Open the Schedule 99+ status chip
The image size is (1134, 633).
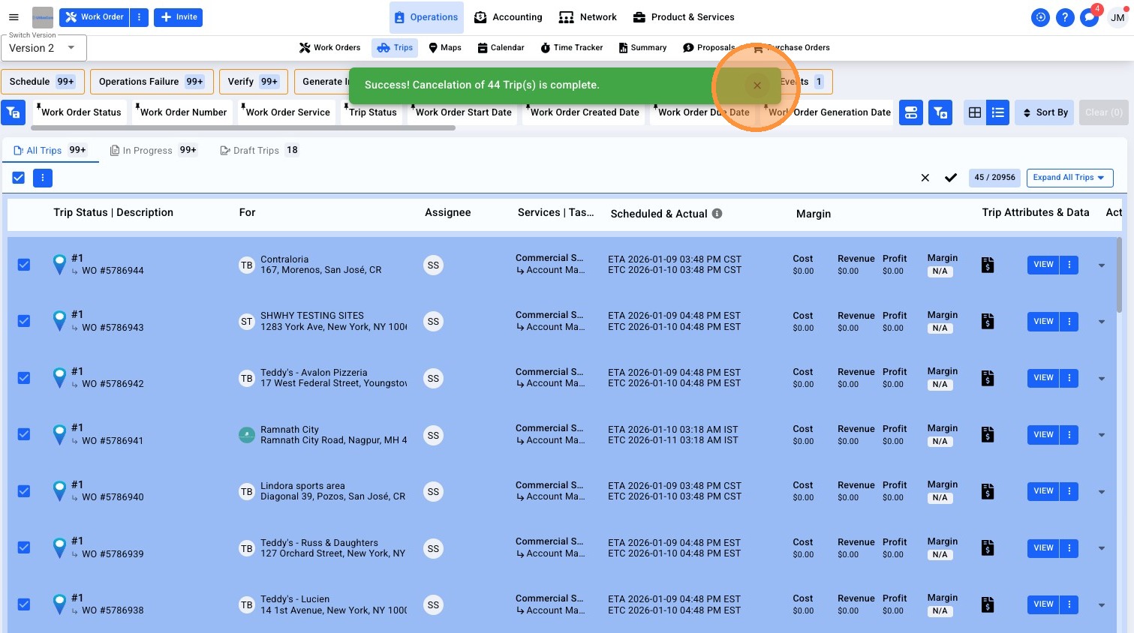(x=42, y=82)
